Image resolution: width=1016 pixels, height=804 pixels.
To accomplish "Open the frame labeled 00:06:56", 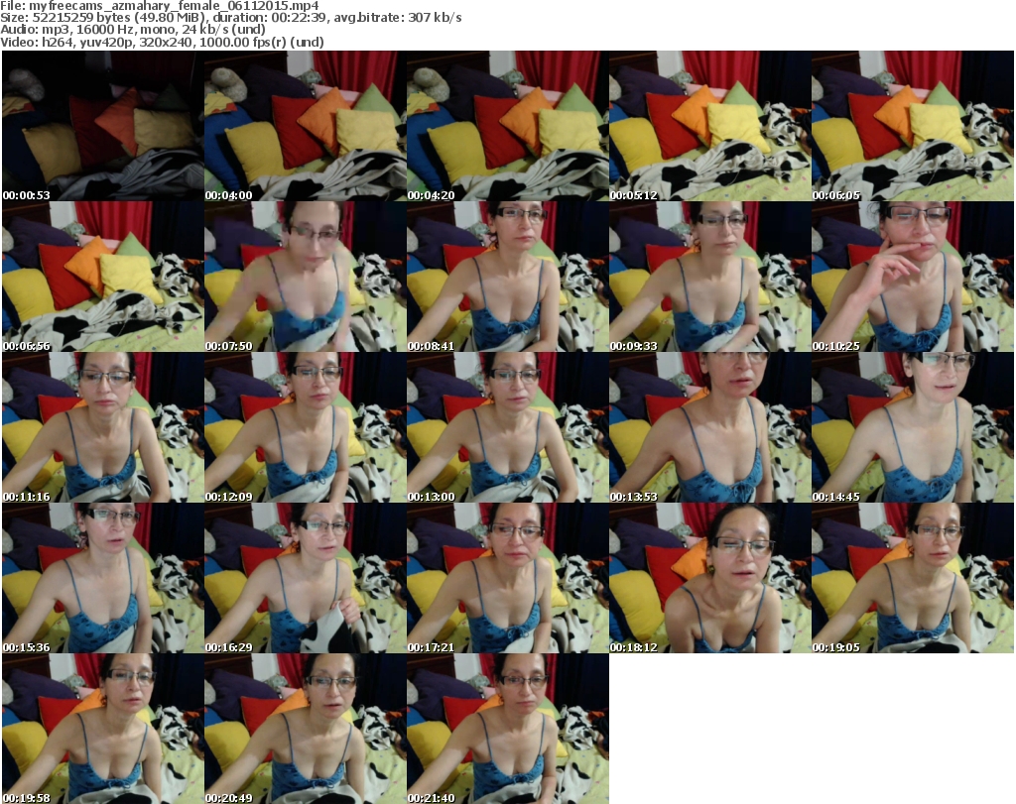I will pos(101,277).
